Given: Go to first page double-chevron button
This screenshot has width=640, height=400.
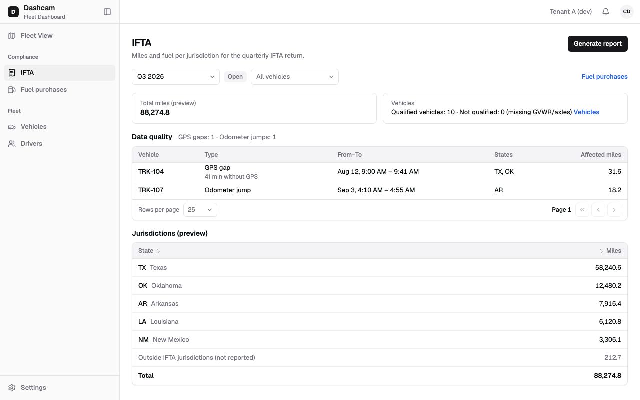Looking at the screenshot, I should pos(582,210).
